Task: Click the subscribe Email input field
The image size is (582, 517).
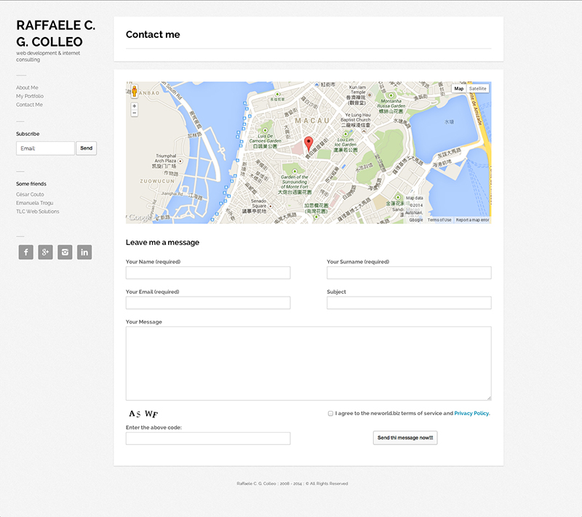Action: [x=45, y=148]
